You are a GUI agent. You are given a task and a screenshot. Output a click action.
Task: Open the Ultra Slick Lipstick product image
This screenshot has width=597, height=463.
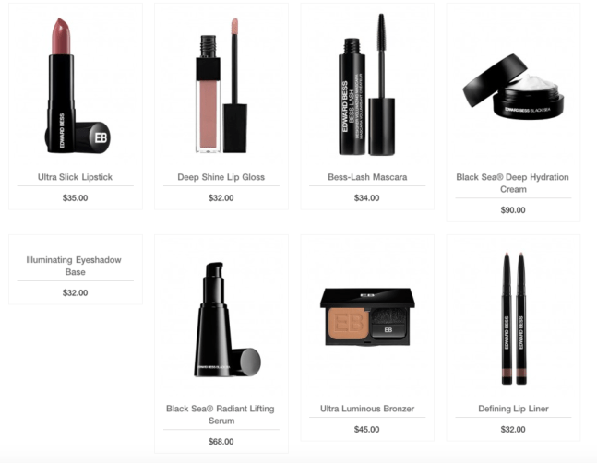pyautogui.click(x=78, y=86)
